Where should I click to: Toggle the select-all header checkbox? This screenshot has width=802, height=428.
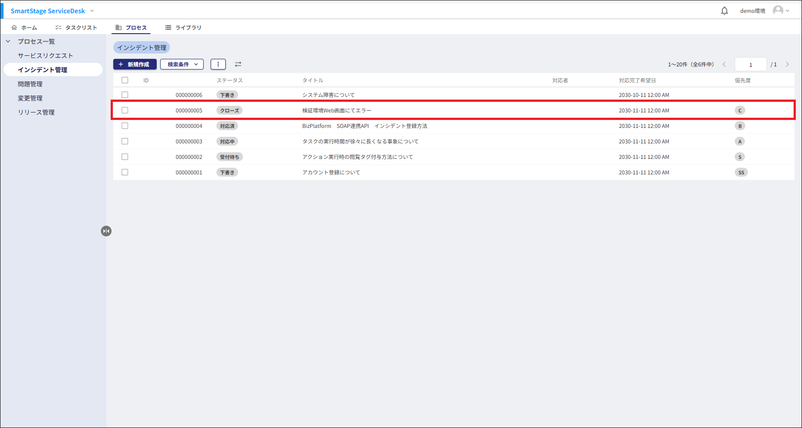pos(125,80)
